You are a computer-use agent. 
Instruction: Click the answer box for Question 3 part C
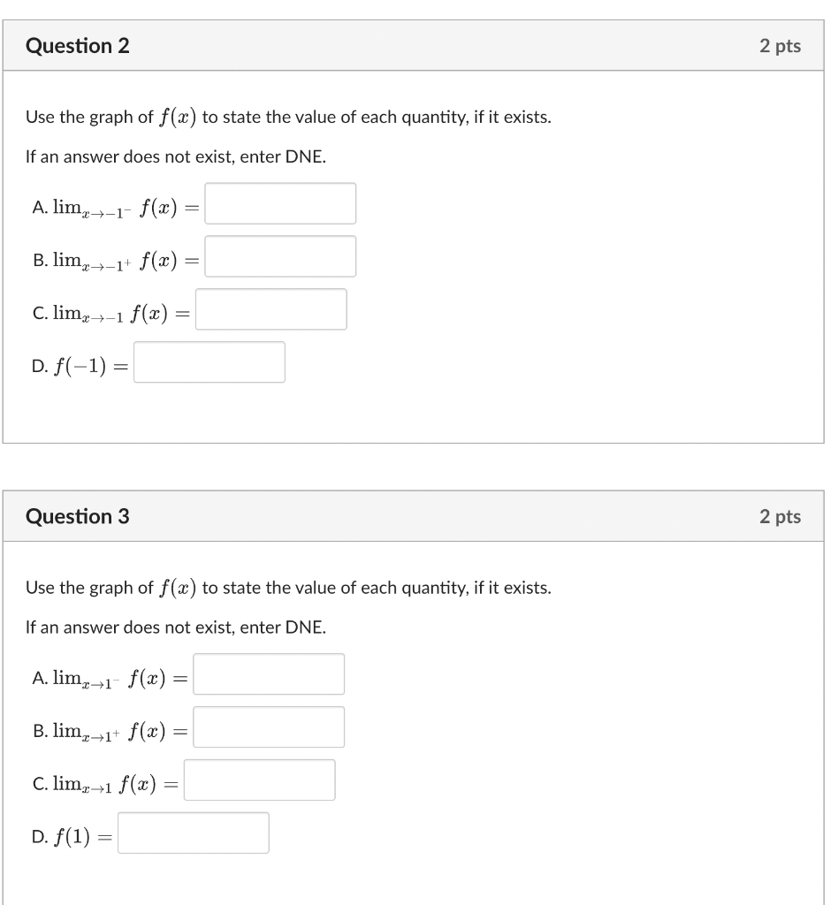[x=259, y=779]
